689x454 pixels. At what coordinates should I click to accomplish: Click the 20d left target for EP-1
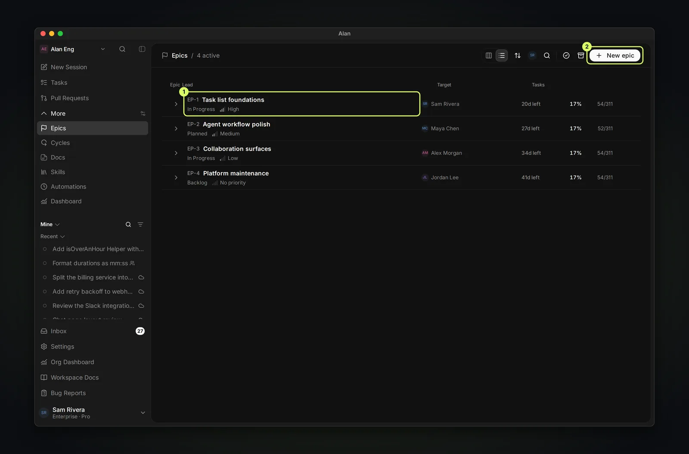(x=531, y=104)
